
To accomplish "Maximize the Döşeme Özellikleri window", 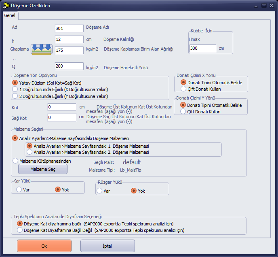I will coord(264,6).
